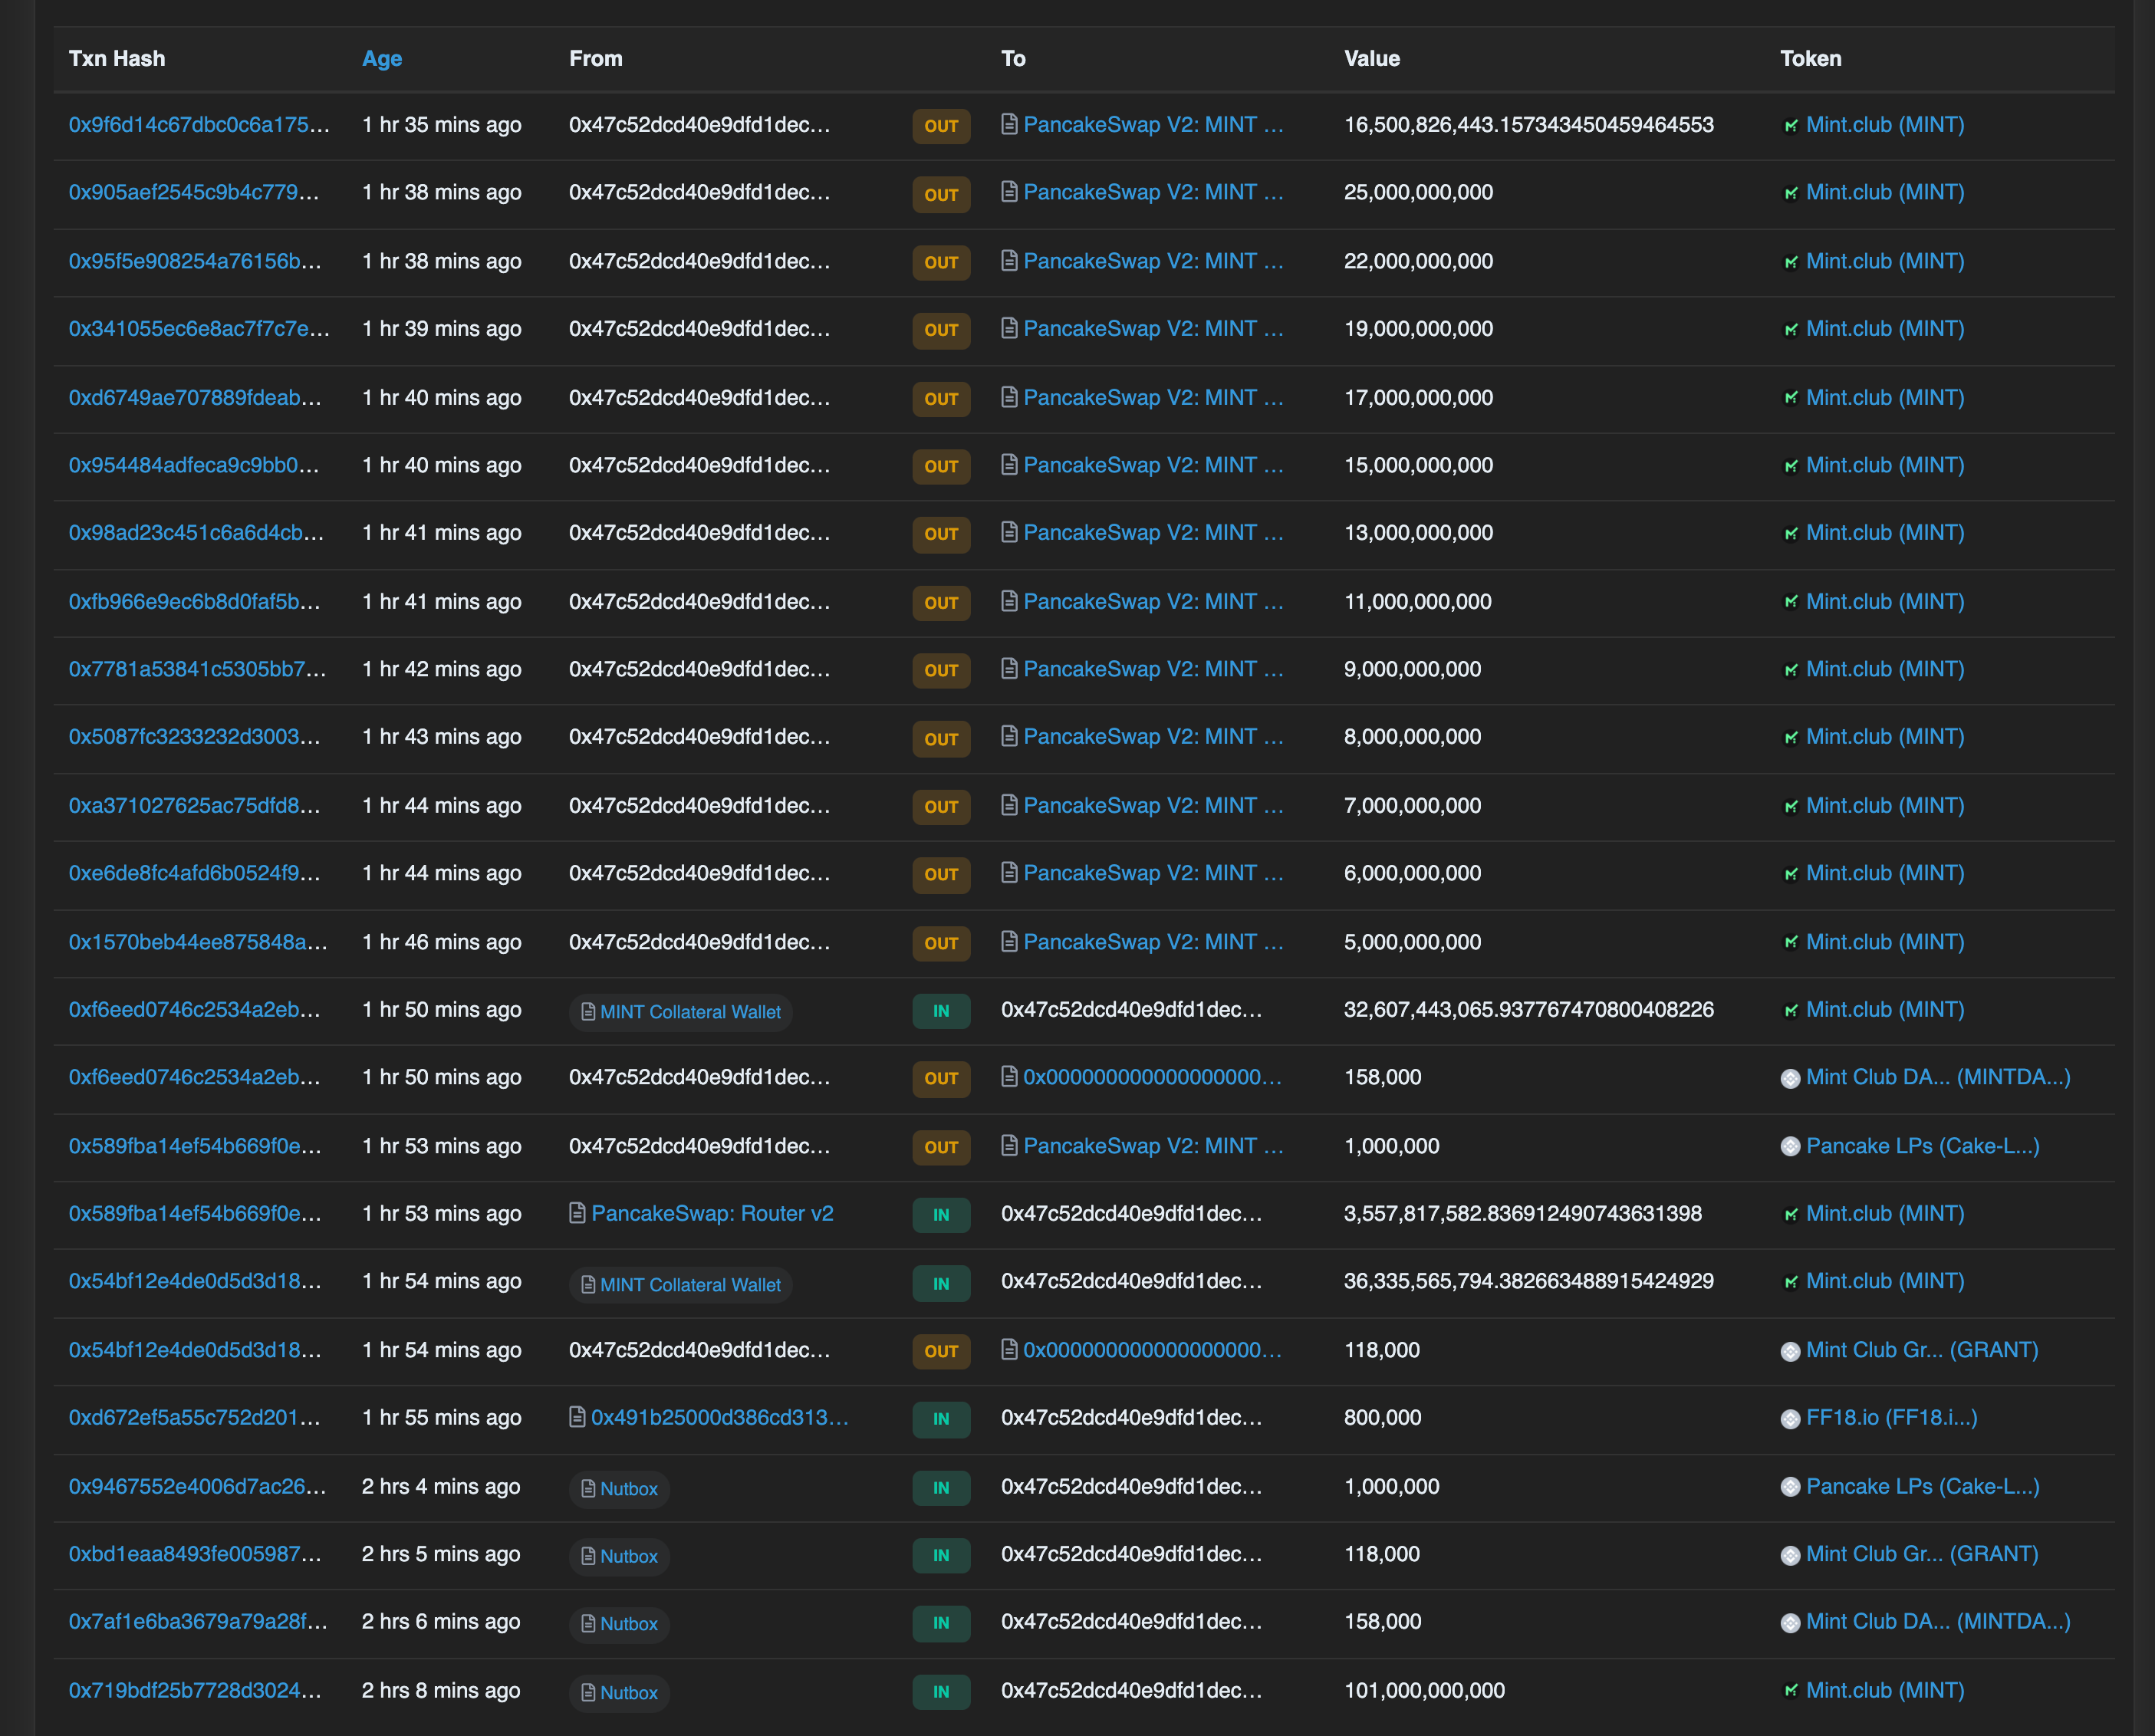The height and width of the screenshot is (1736, 2155).
Task: Click MINTDA token icon in 2 hrs 6 mins row
Action: (1790, 1622)
